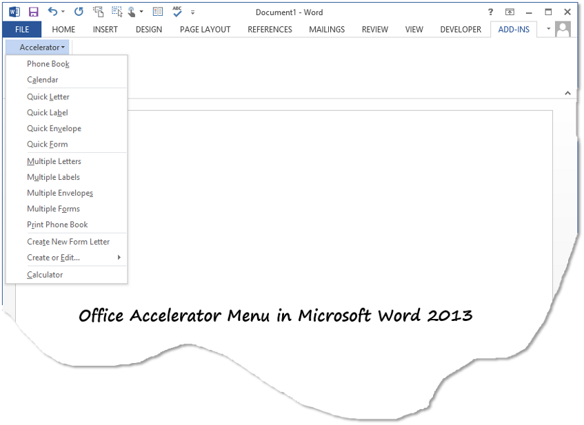Viewport: 584px width, 425px height.
Task: Open the Touch/Mouse Mode dropdown arrow
Action: pos(141,12)
